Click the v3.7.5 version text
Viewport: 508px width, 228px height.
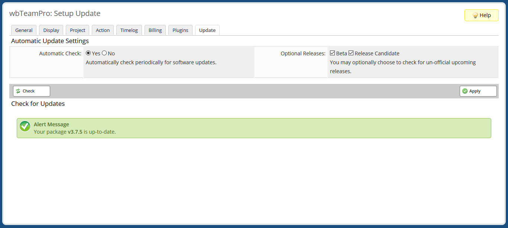75,132
